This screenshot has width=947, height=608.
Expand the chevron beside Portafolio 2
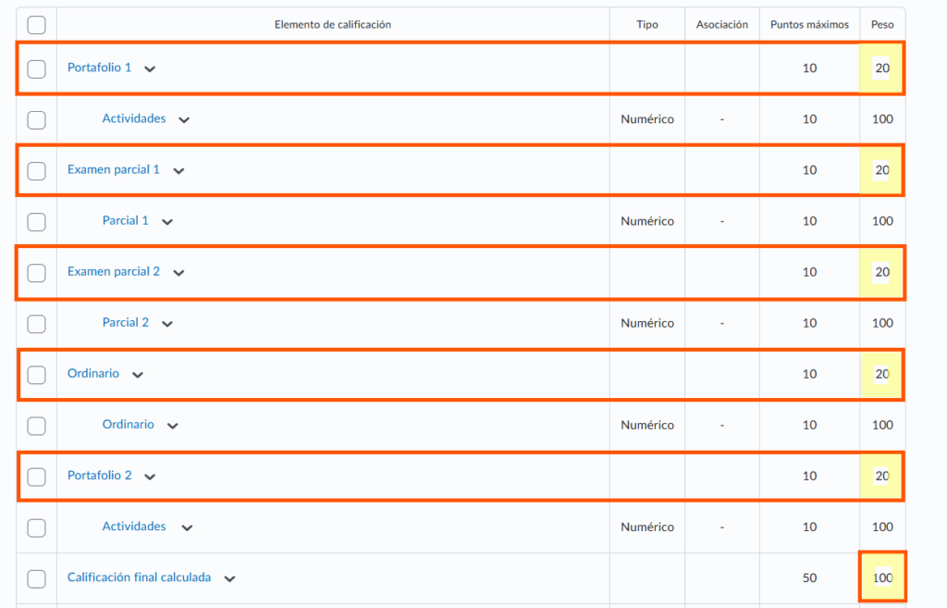[150, 477]
